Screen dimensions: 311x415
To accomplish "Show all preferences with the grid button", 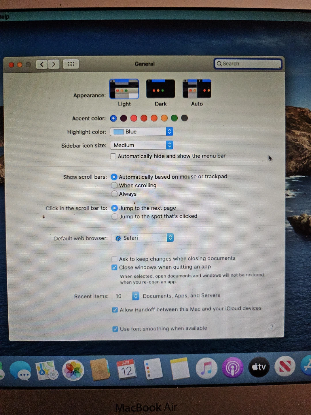I will click(71, 64).
